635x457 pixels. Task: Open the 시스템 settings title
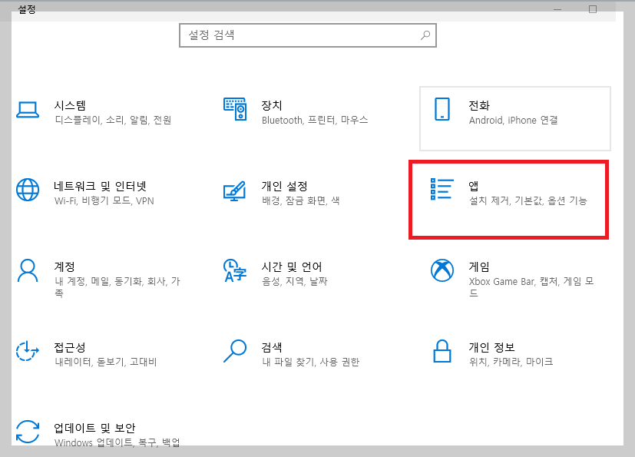point(70,106)
